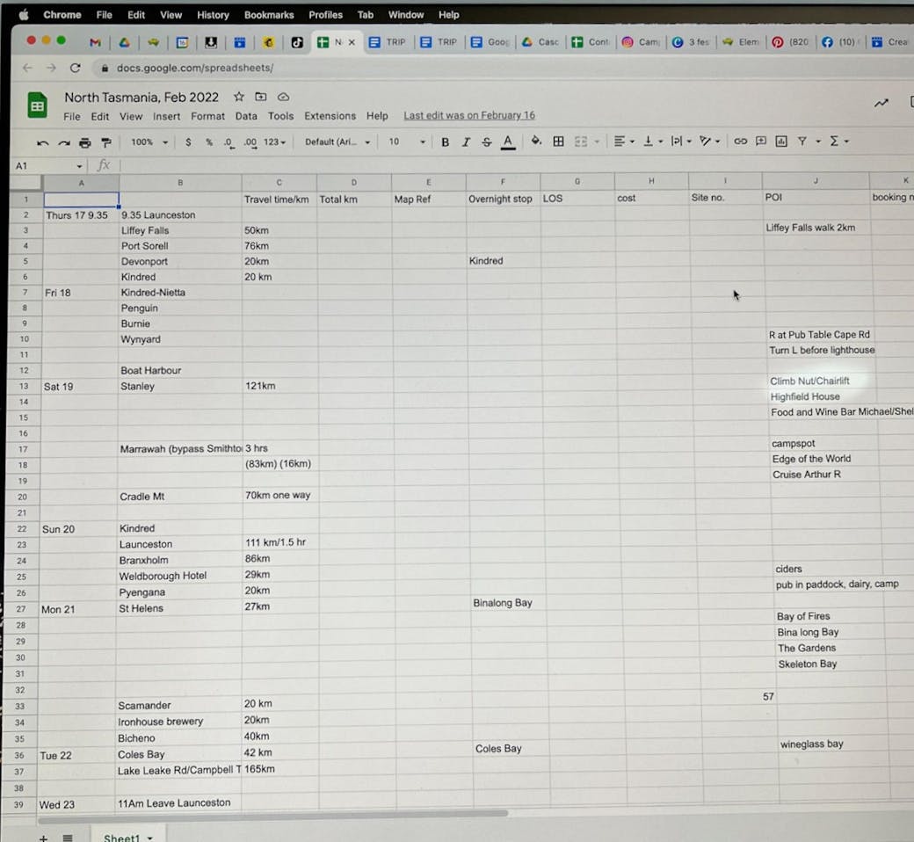This screenshot has height=842, width=914.
Task: Open the Format menu
Action: coord(207,116)
